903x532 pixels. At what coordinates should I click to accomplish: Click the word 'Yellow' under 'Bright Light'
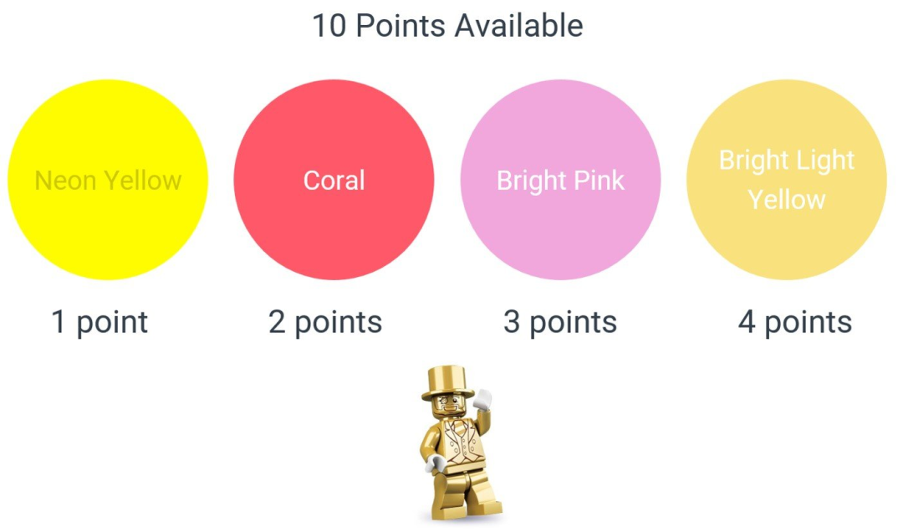tap(787, 200)
